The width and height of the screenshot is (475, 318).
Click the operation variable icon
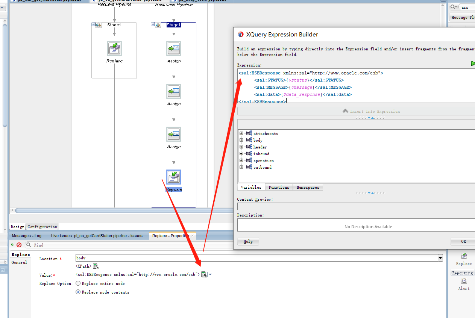pyautogui.click(x=249, y=161)
